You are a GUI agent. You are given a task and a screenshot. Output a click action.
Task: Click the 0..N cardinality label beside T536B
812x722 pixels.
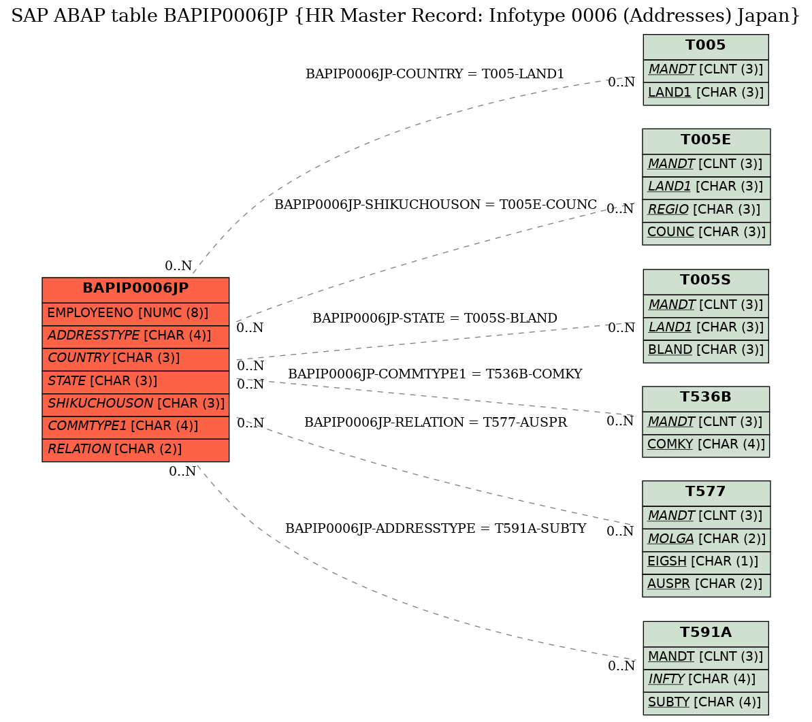[x=620, y=421]
